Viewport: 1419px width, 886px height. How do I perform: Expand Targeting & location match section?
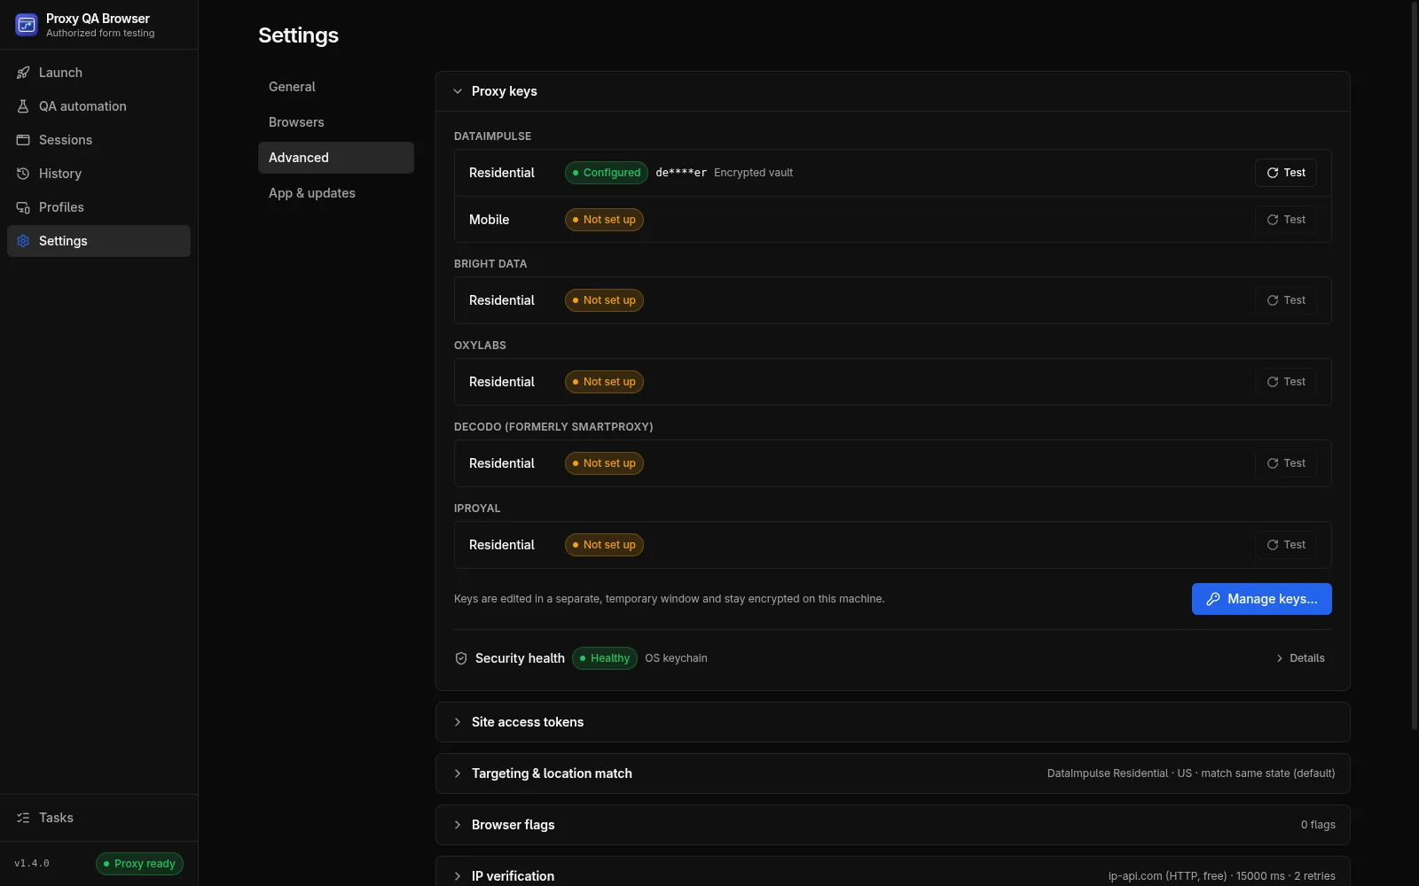pyautogui.click(x=893, y=773)
